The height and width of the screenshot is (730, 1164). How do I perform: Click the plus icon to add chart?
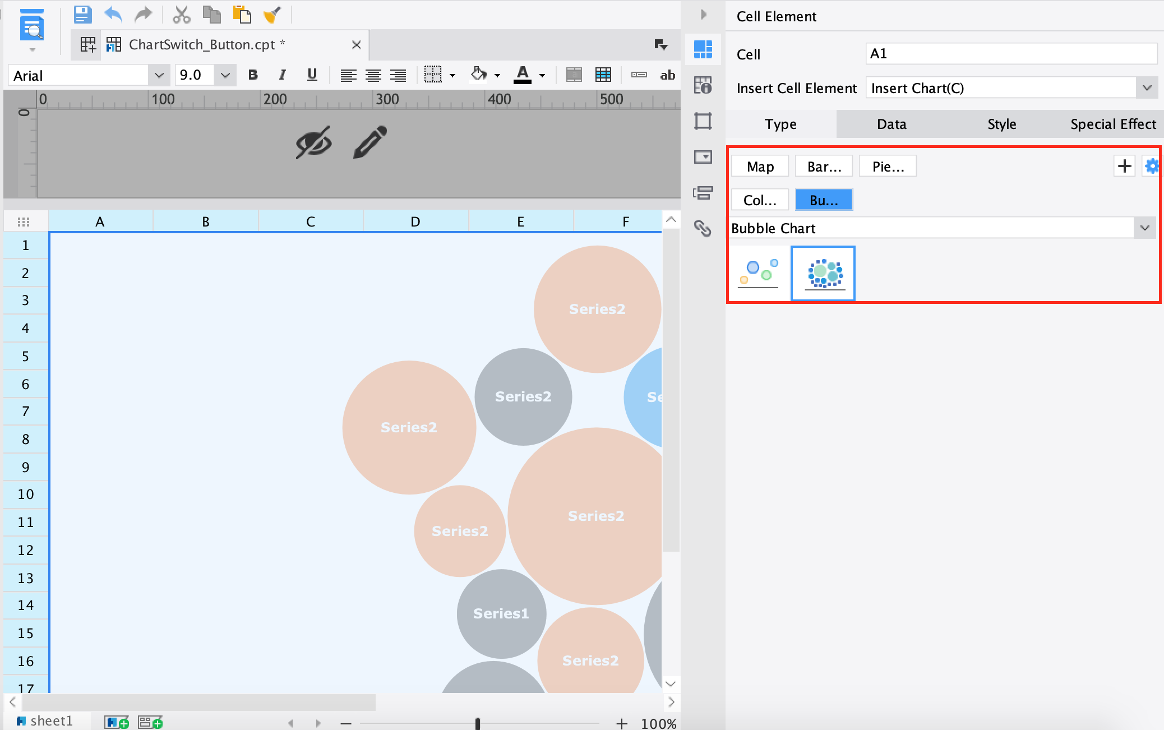click(1124, 166)
